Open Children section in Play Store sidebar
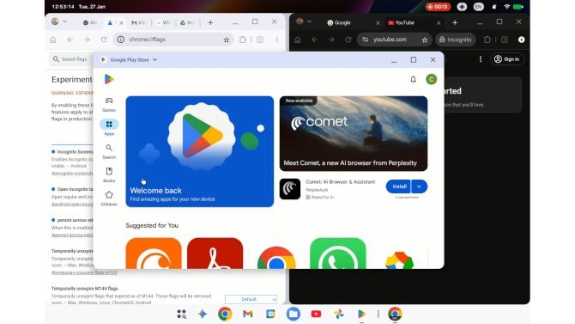Viewport: 575px width, 324px height. pyautogui.click(x=109, y=199)
